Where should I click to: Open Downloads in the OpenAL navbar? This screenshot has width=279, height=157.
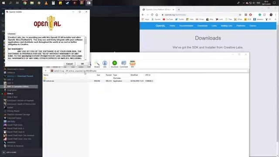[x=202, y=26]
